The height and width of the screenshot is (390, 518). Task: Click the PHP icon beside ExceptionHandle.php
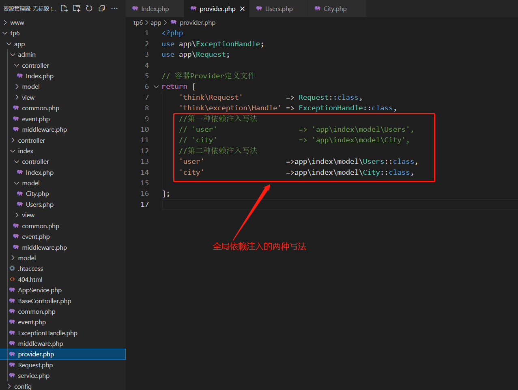[12, 333]
